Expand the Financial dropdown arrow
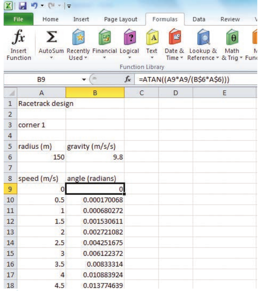This screenshot has height=291, width=260. pyautogui.click(x=104, y=58)
